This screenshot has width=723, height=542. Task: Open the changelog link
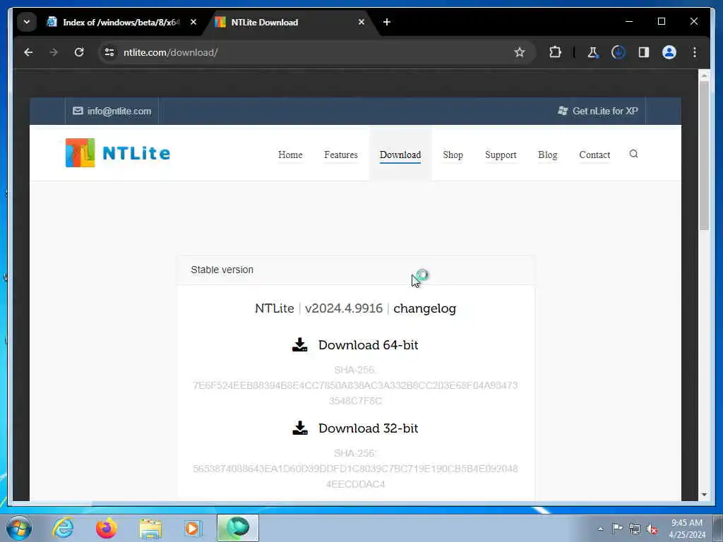pyautogui.click(x=424, y=308)
